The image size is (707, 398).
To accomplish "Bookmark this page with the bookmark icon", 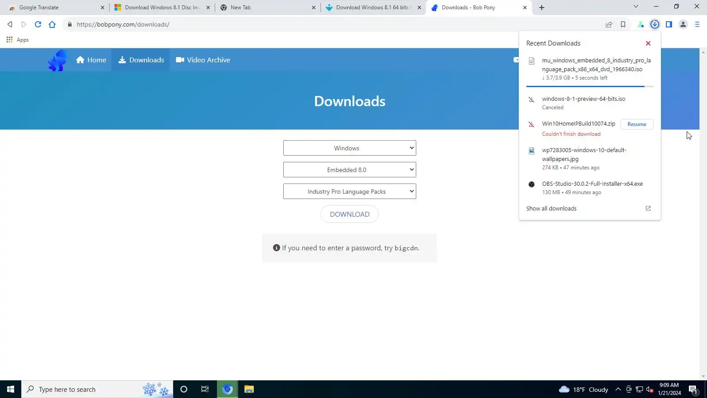I will tap(623, 24).
